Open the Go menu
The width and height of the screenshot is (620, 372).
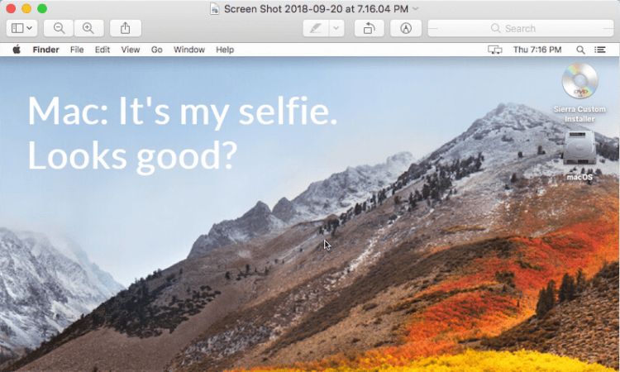(156, 50)
